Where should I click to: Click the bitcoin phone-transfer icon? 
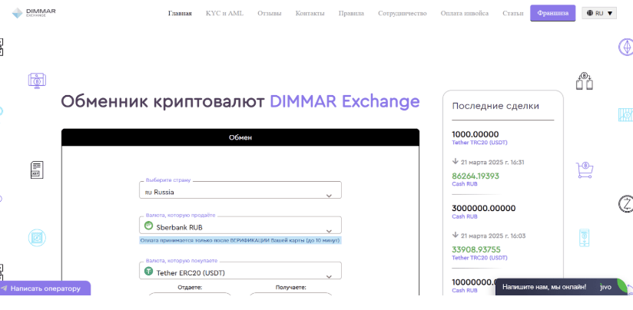(584, 81)
